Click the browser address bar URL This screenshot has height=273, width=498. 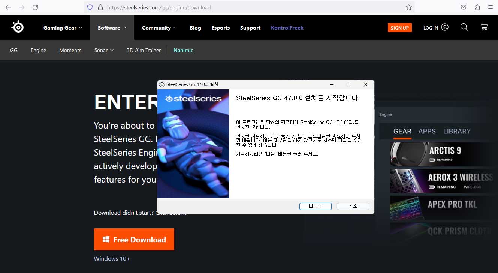159,7
